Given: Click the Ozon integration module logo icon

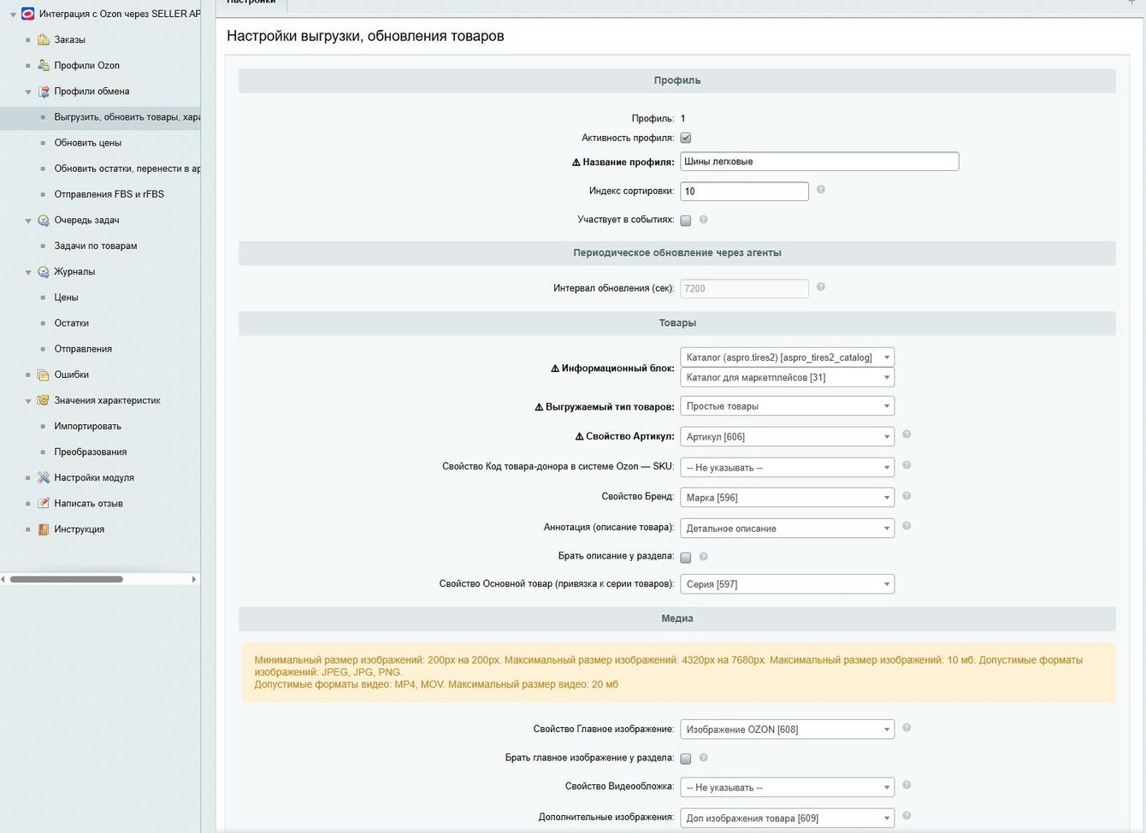Looking at the screenshot, I should pos(28,14).
